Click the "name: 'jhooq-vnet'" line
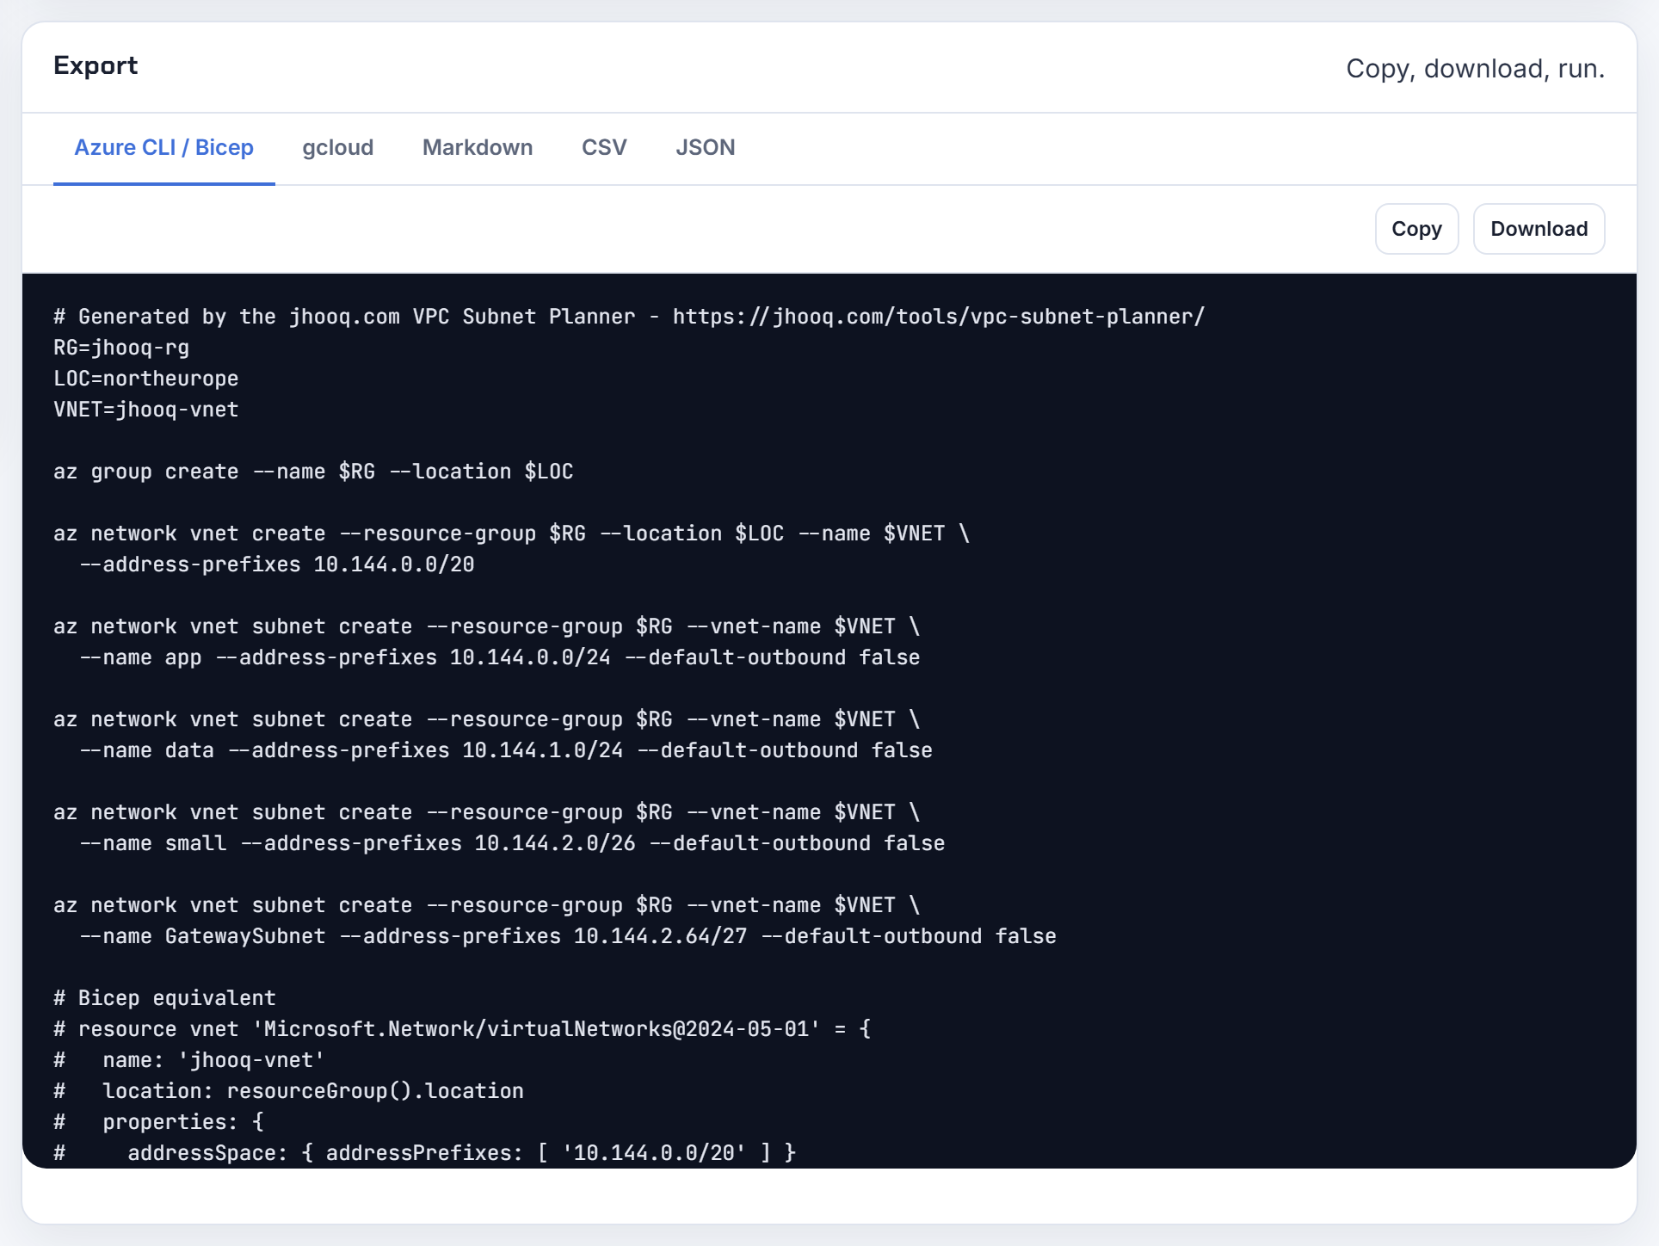This screenshot has width=1659, height=1246. [x=189, y=1060]
